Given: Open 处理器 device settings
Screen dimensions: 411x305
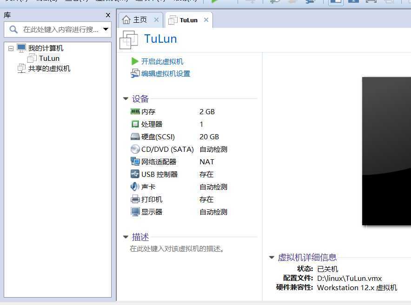Looking at the screenshot, I should [152, 124].
